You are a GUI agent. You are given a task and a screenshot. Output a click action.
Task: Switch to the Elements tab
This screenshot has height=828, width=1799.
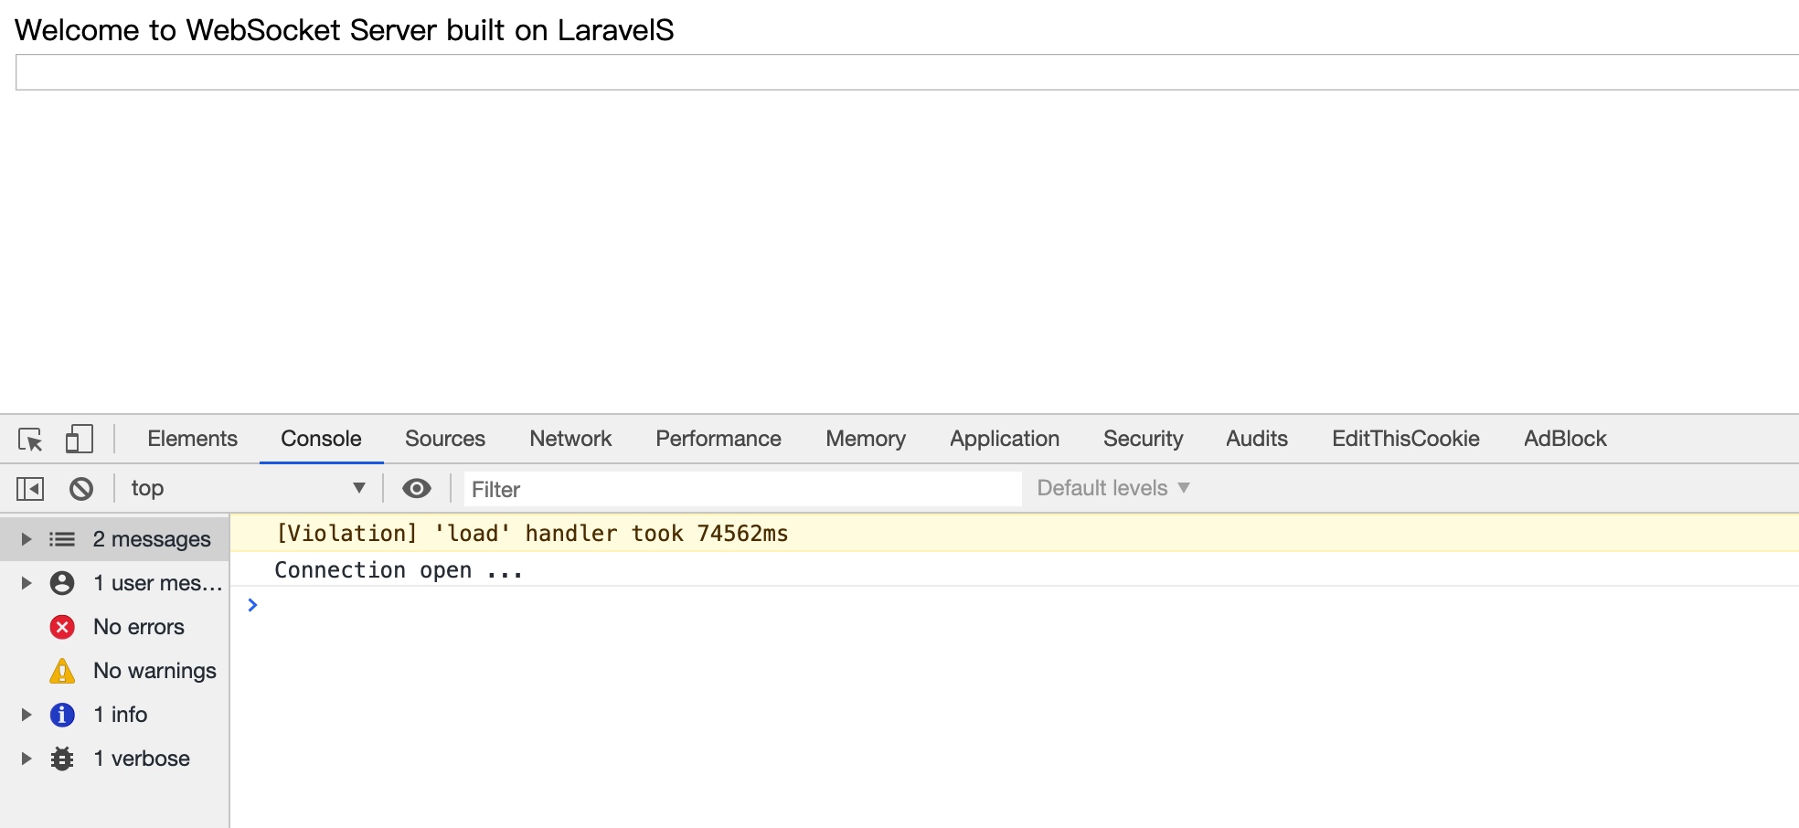(192, 439)
